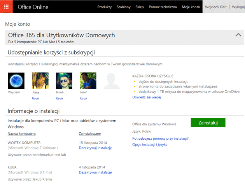Click the Wojciech name label under avatar
The width and height of the screenshot is (245, 186).
14,92
